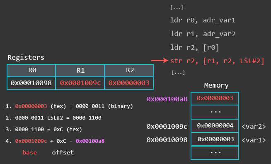Click R2 value 0x00000003 in registers table
The width and height of the screenshot is (271, 164).
(129, 83)
